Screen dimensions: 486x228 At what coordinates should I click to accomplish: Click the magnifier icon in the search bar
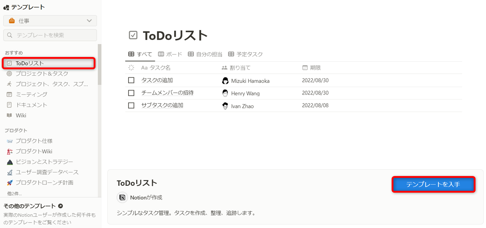pos(10,35)
